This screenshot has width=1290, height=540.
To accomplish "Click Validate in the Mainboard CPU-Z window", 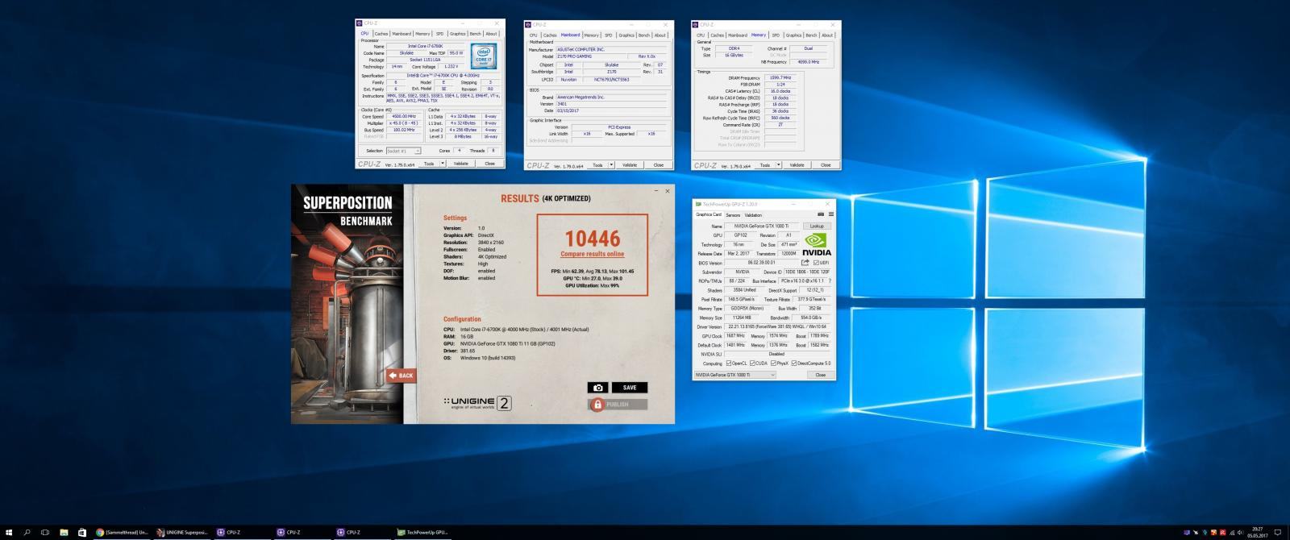I will tap(630, 164).
